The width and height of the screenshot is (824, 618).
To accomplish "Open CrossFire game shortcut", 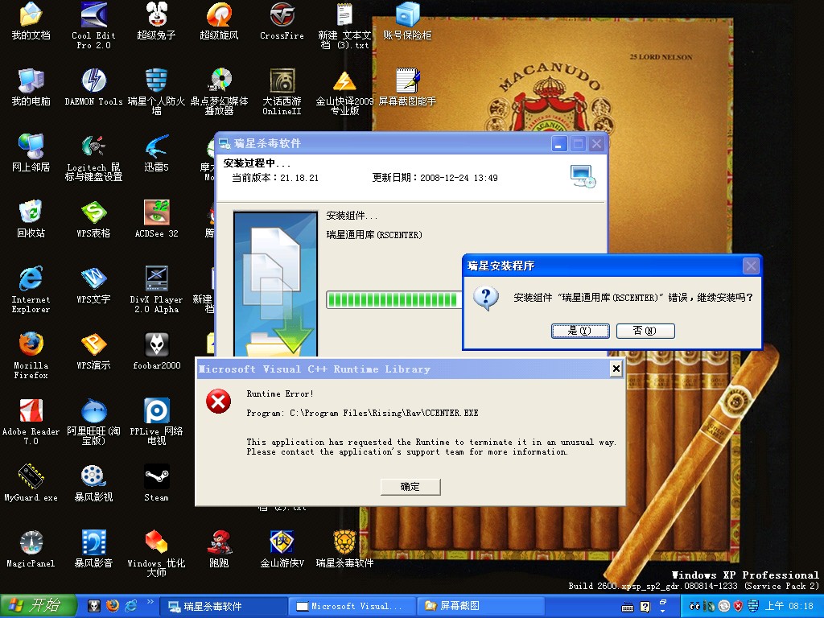I will (x=282, y=21).
